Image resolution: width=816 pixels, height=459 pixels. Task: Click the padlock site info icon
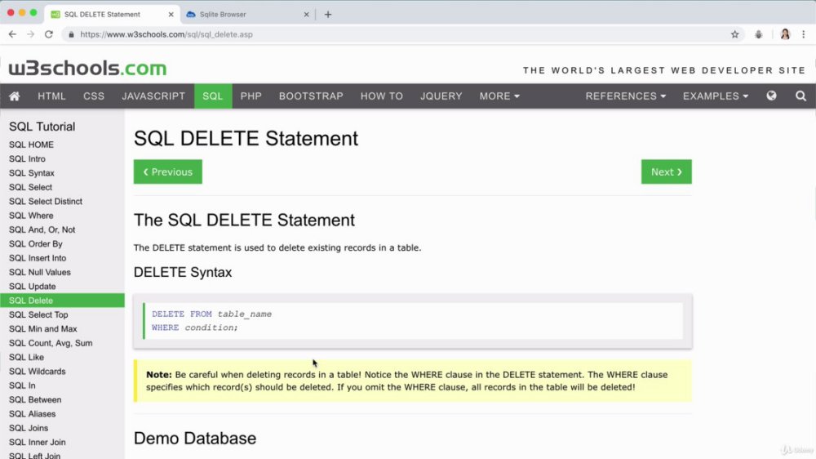point(71,34)
